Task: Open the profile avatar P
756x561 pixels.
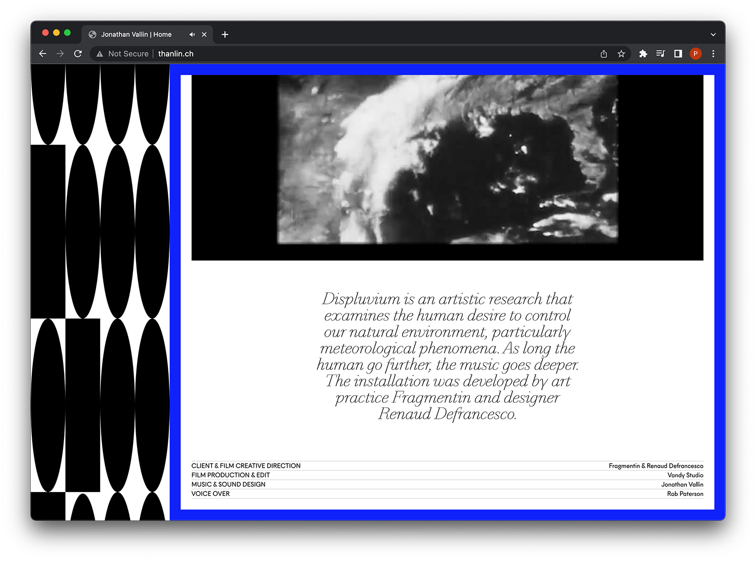Action: pyautogui.click(x=696, y=54)
